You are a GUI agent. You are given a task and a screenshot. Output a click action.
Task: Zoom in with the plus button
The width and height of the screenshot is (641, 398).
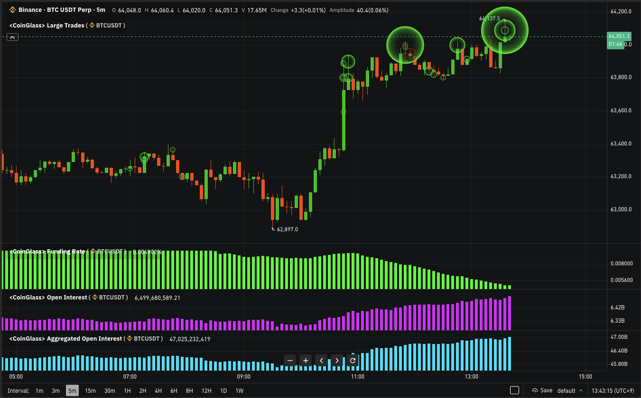tap(306, 361)
